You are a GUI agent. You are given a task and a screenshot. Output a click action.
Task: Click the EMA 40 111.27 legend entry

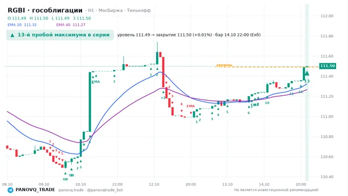tap(71, 25)
